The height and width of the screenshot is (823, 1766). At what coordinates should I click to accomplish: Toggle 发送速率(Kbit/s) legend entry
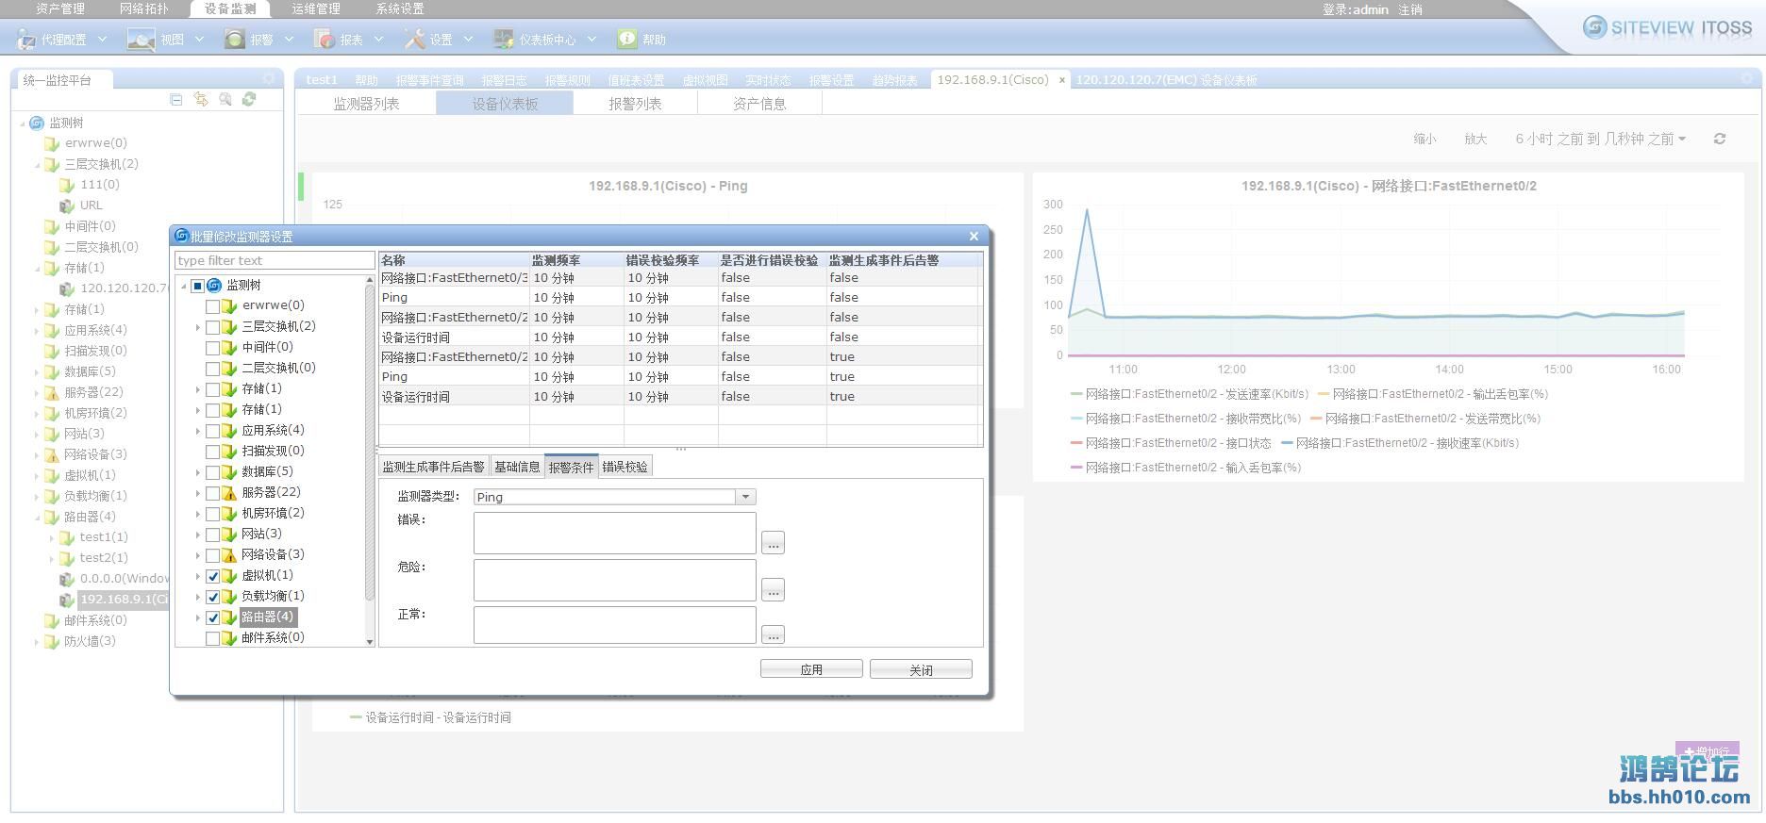(1190, 394)
